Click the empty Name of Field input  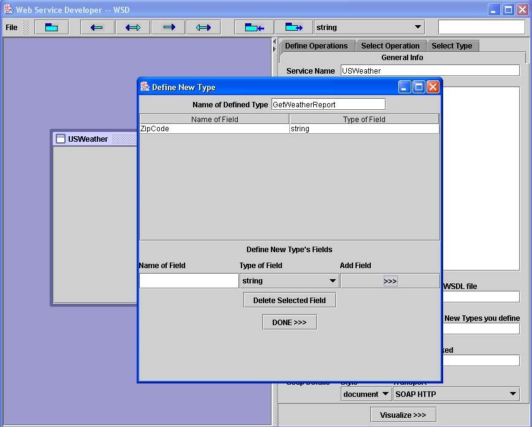[x=189, y=281]
